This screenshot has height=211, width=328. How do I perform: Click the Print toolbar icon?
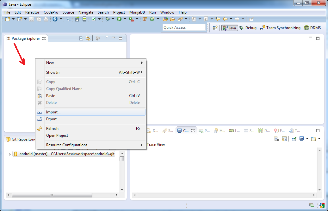click(x=46, y=19)
